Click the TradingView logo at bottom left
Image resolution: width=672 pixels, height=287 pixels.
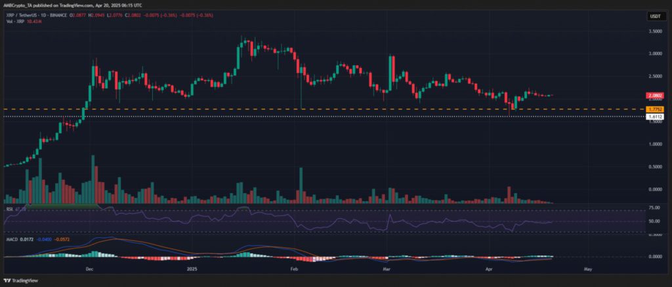point(20,281)
